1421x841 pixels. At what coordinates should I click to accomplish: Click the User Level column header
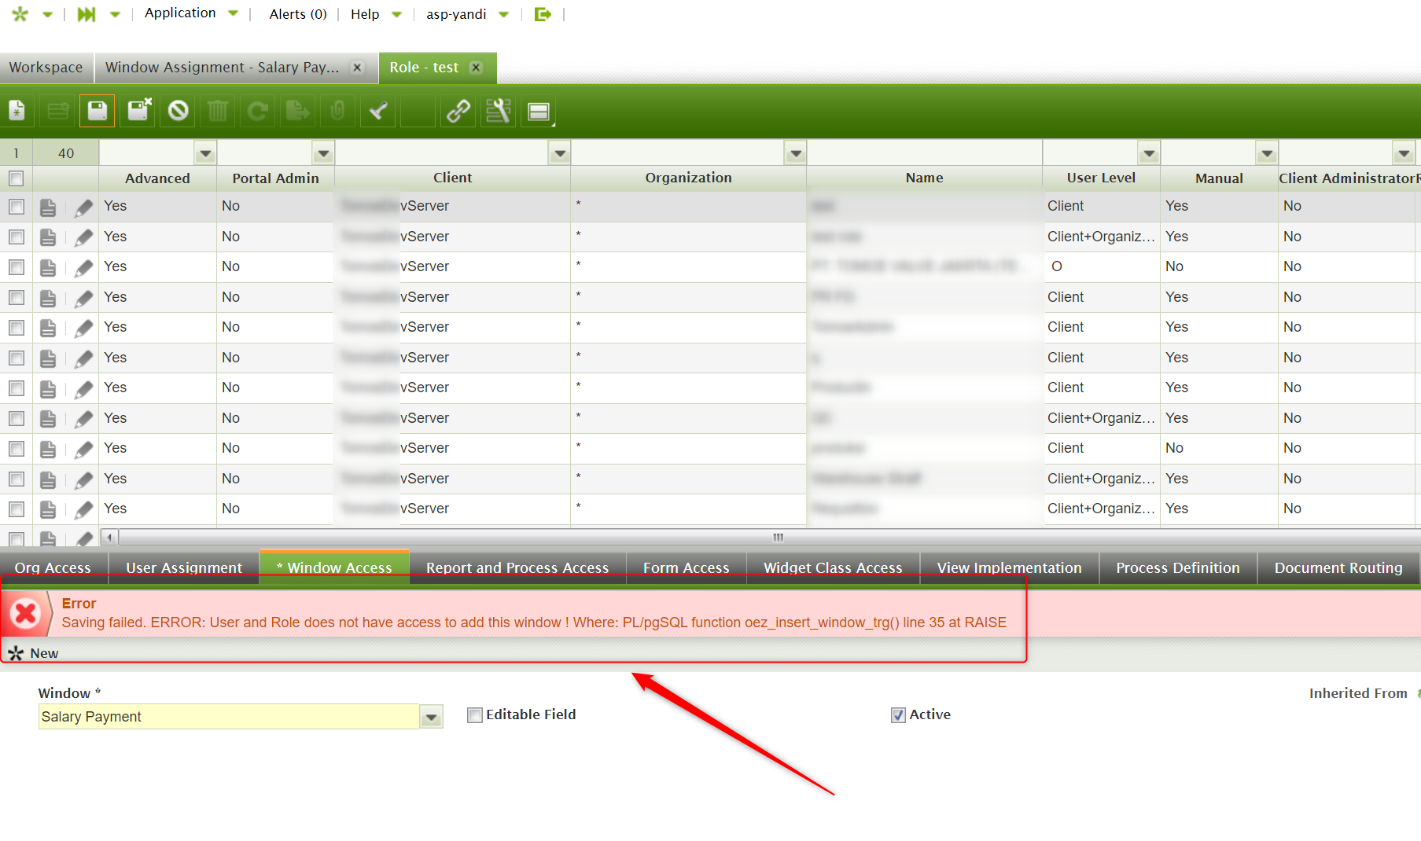pyautogui.click(x=1100, y=178)
